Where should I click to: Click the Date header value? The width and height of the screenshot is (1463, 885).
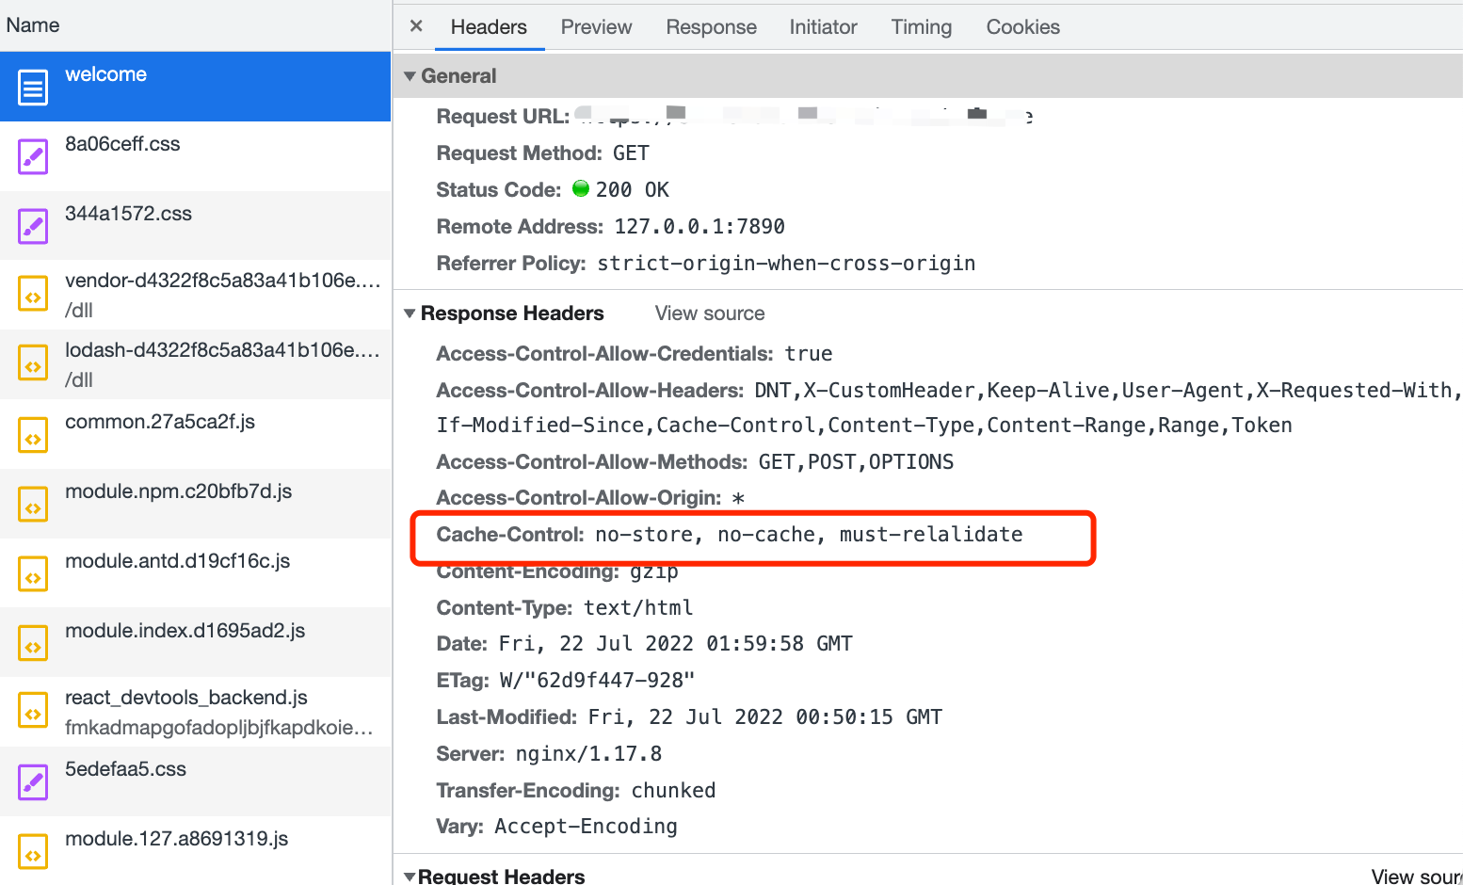[x=675, y=644]
